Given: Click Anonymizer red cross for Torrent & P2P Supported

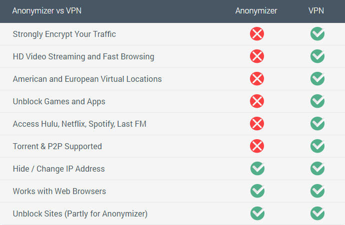Looking at the screenshot, I should coord(257,146).
